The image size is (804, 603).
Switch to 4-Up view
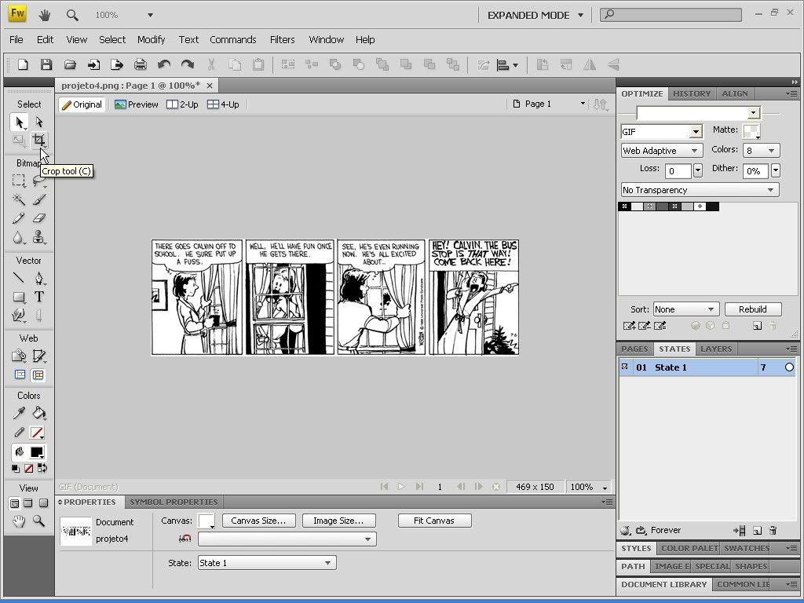click(223, 104)
